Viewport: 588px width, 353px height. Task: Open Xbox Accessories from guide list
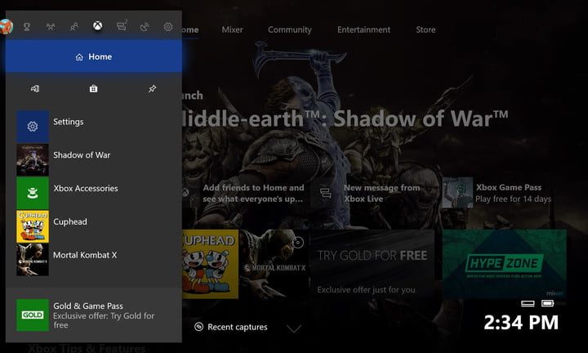(94, 193)
